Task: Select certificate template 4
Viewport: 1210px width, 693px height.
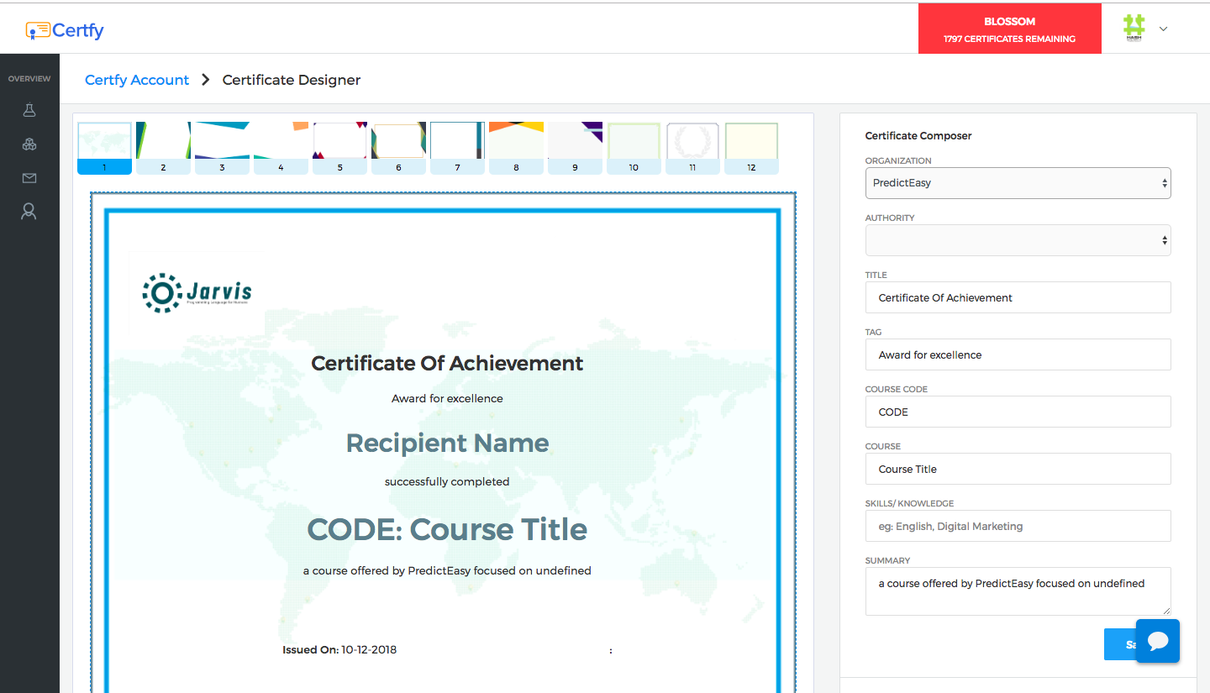Action: coord(281,149)
